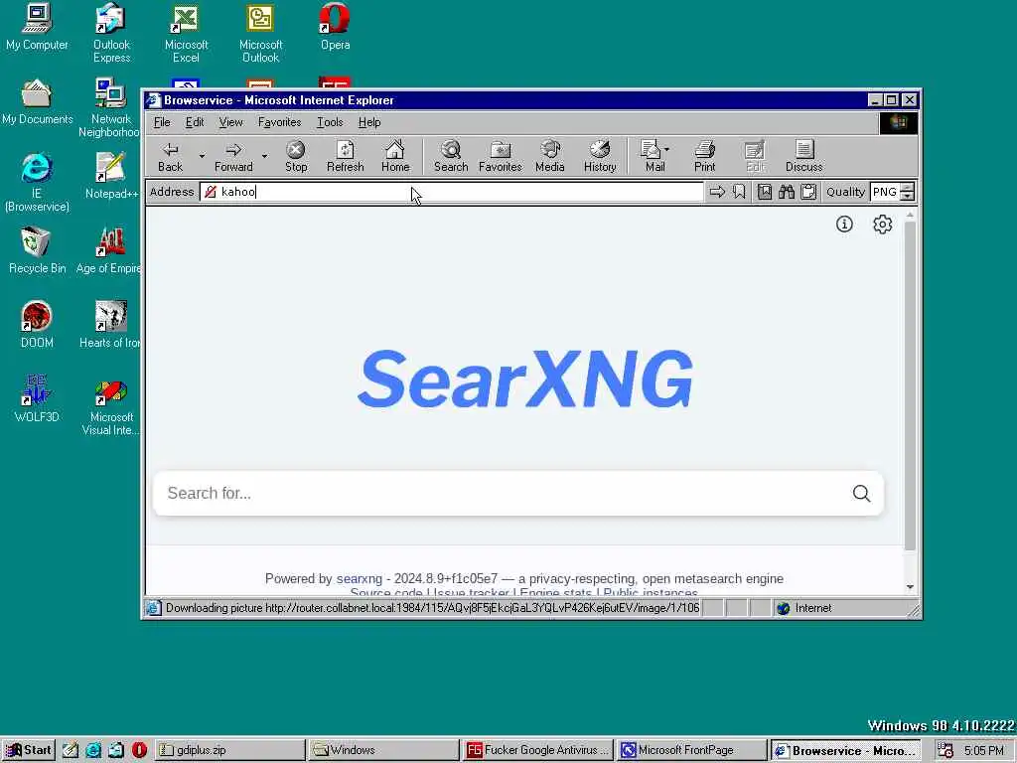This screenshot has width=1017, height=763.
Task: Stop page loading with the Stop button
Action: click(x=296, y=156)
